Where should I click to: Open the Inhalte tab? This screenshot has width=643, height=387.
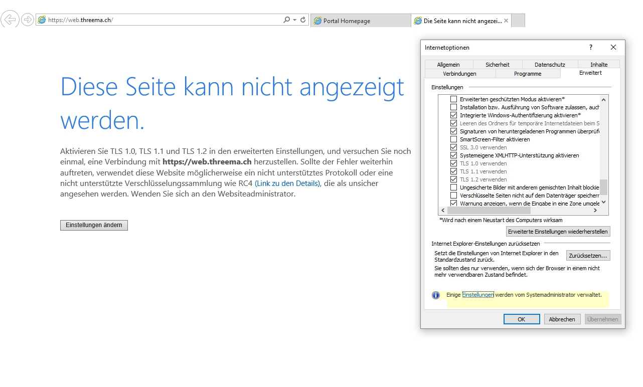(x=599, y=65)
